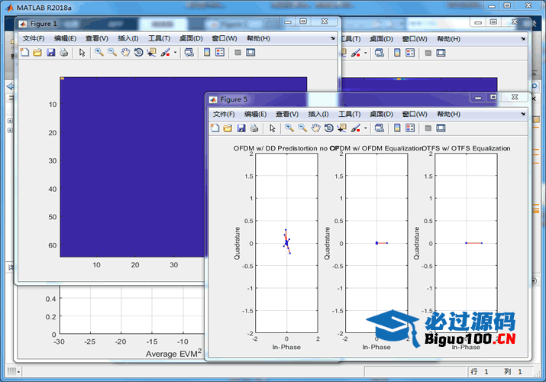Open the 工具(T) menu in Figure 1

159,38
